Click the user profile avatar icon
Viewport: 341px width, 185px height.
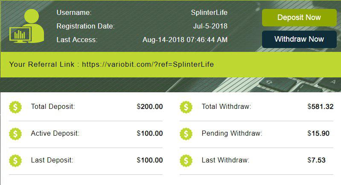(x=27, y=26)
